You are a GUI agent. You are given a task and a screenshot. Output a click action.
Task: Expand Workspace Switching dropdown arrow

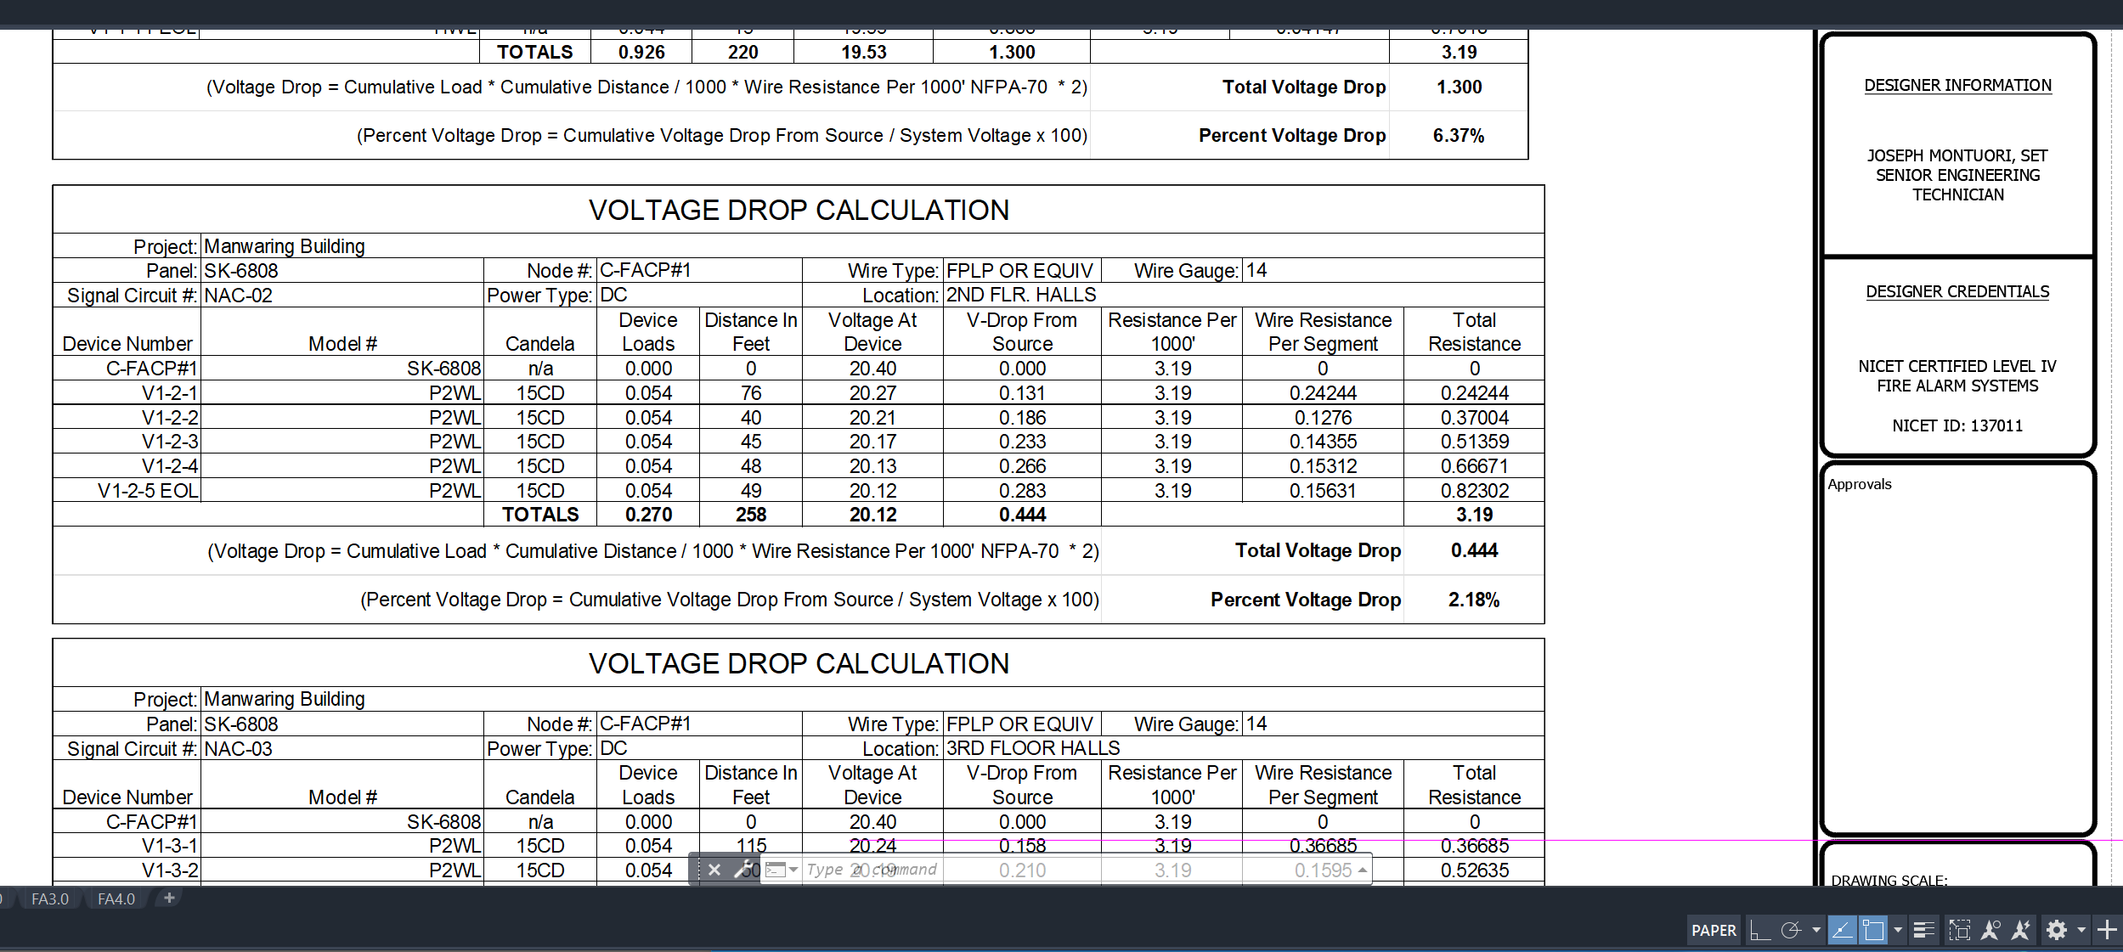(x=2081, y=930)
